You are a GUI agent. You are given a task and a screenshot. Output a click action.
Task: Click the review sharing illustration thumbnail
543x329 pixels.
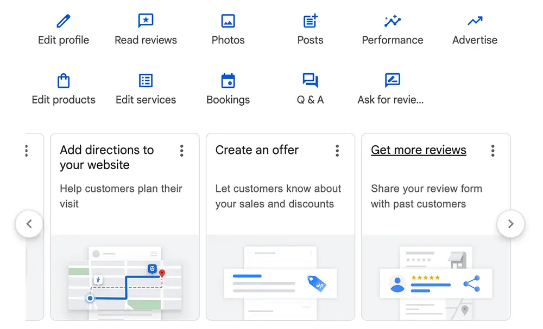(x=435, y=278)
